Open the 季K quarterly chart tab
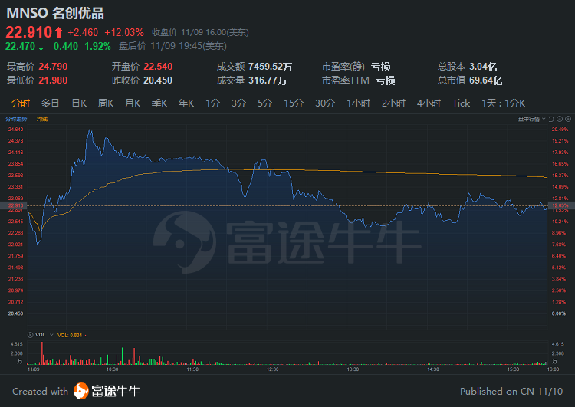Image resolution: width=575 pixels, height=407 pixels. click(x=159, y=103)
